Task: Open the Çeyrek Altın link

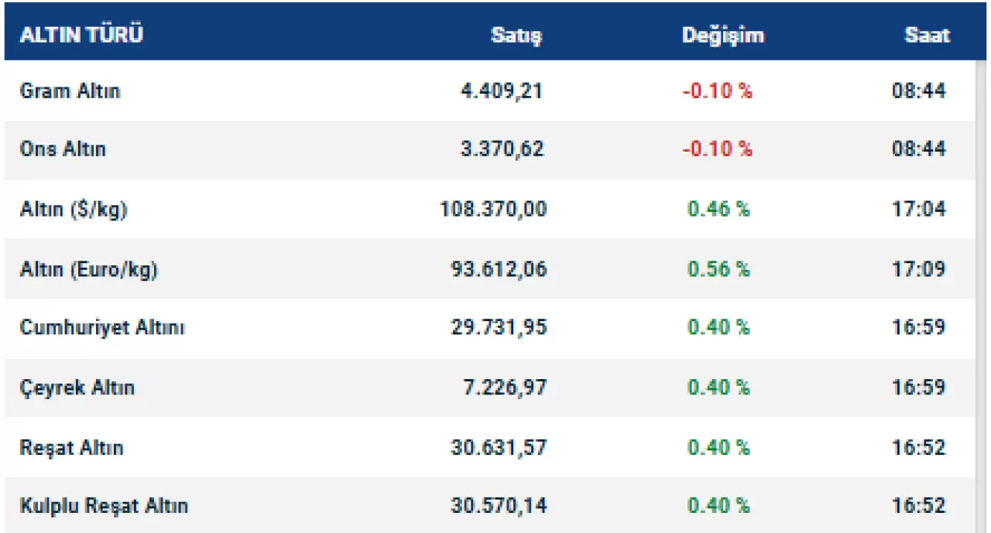Action: tap(77, 388)
